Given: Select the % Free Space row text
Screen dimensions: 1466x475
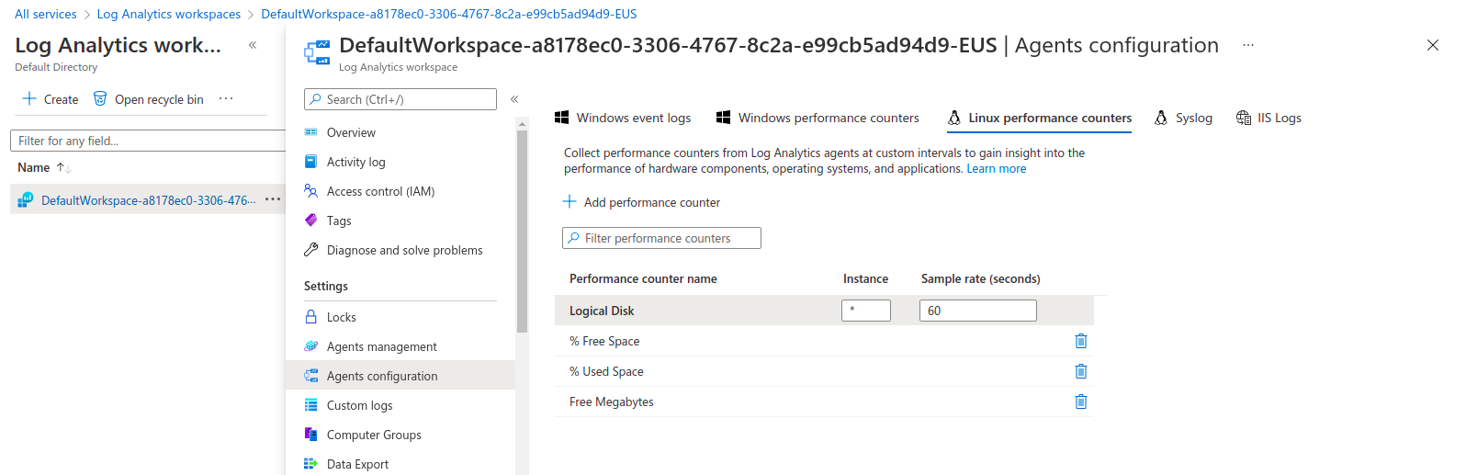Looking at the screenshot, I should click(x=604, y=341).
